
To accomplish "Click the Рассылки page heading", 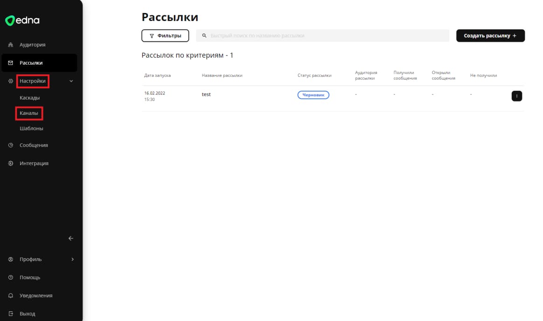I will 170,17.
